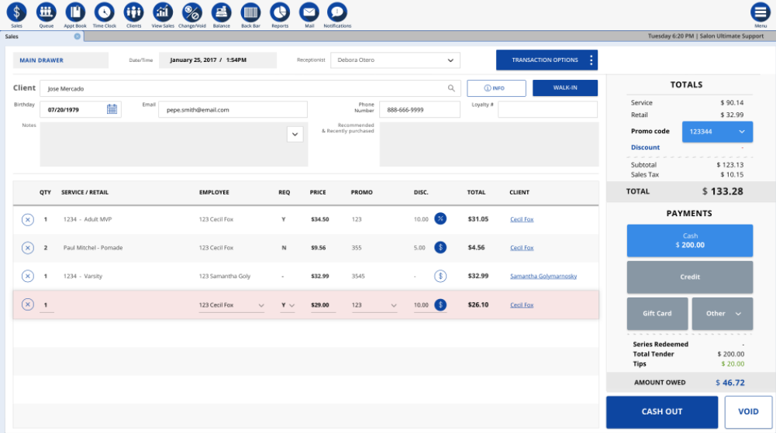Expand the Other payment dropdown
Image resolution: width=776 pixels, height=433 pixels.
click(738, 314)
